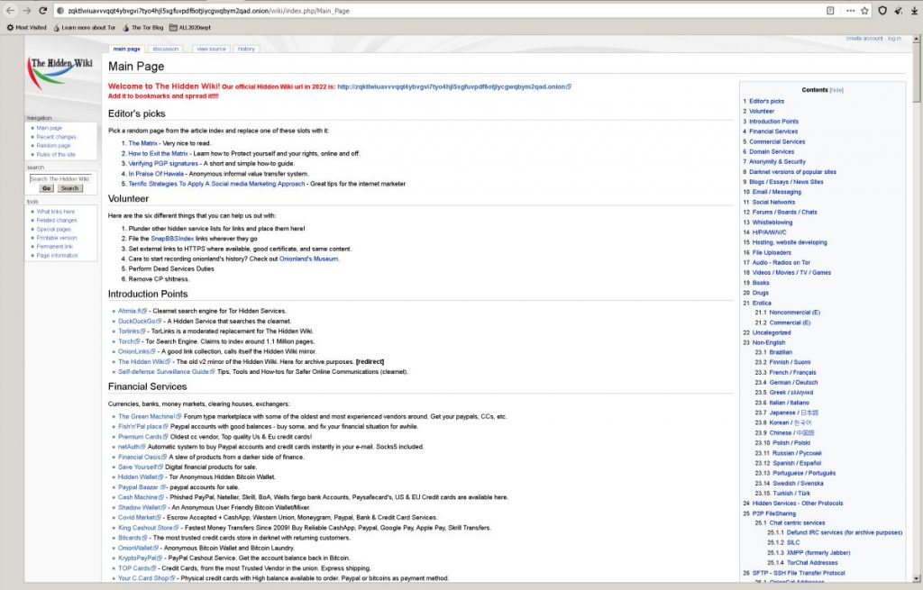The height and width of the screenshot is (590, 923).
Task: Jump to German / Deutsch subsection
Action: point(793,382)
